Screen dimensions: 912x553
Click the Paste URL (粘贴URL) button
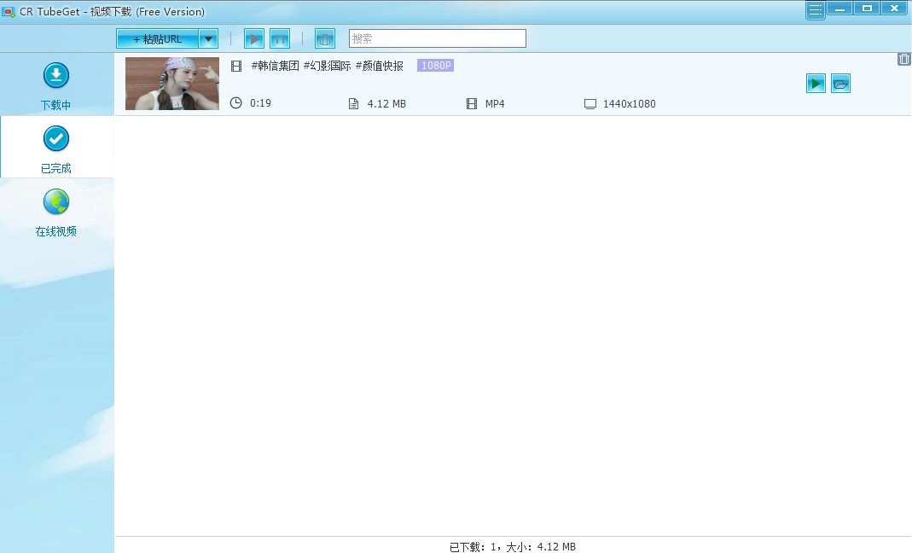pyautogui.click(x=158, y=38)
